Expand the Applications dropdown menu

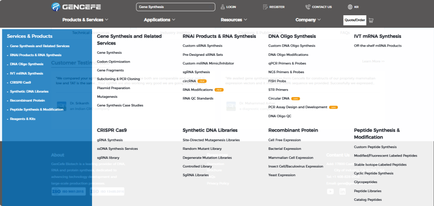pos(160,20)
